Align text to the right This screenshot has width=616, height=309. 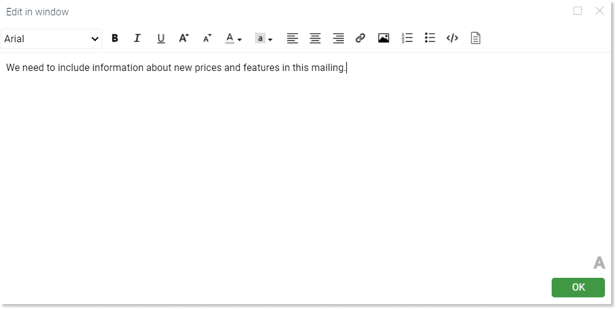338,38
